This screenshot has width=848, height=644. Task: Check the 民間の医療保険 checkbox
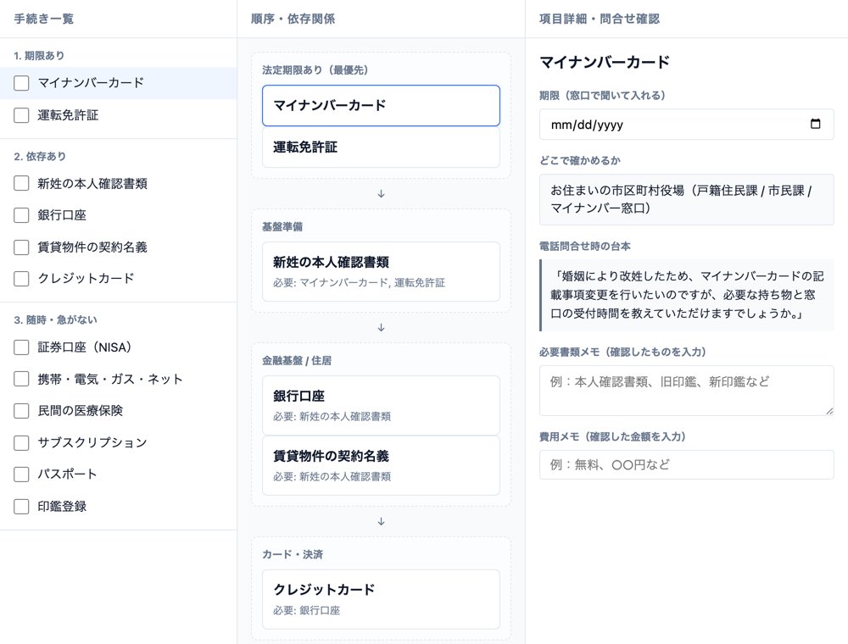(21, 411)
